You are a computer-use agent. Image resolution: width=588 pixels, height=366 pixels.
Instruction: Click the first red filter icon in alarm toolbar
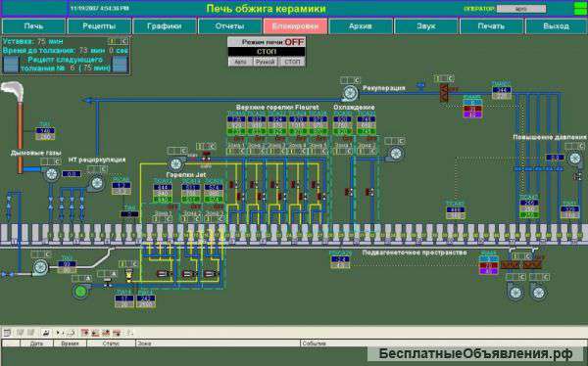(84, 333)
